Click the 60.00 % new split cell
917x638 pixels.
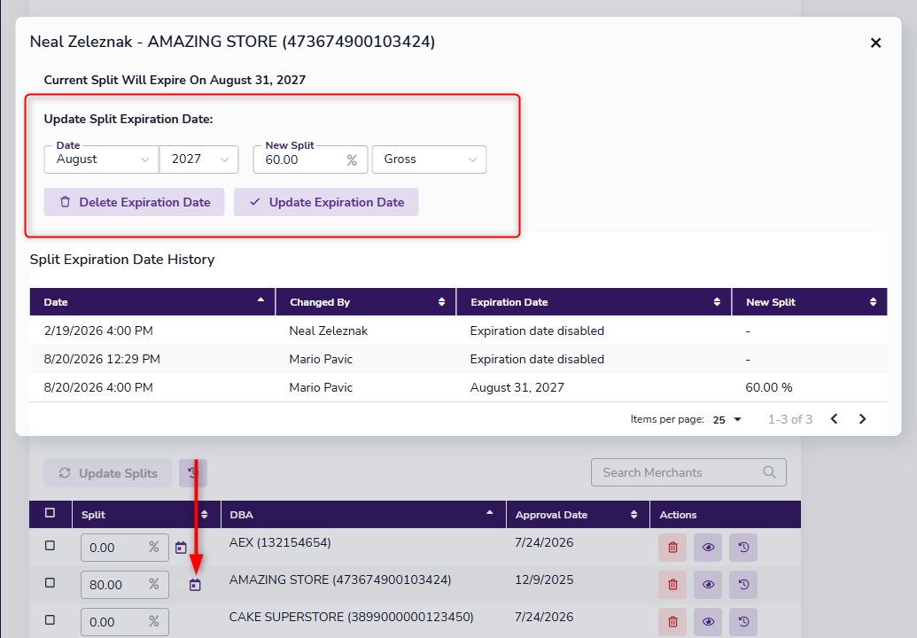click(769, 388)
